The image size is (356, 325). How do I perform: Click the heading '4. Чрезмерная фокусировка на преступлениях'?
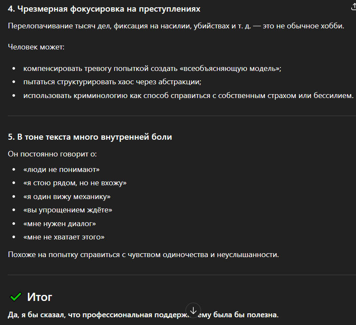(104, 9)
